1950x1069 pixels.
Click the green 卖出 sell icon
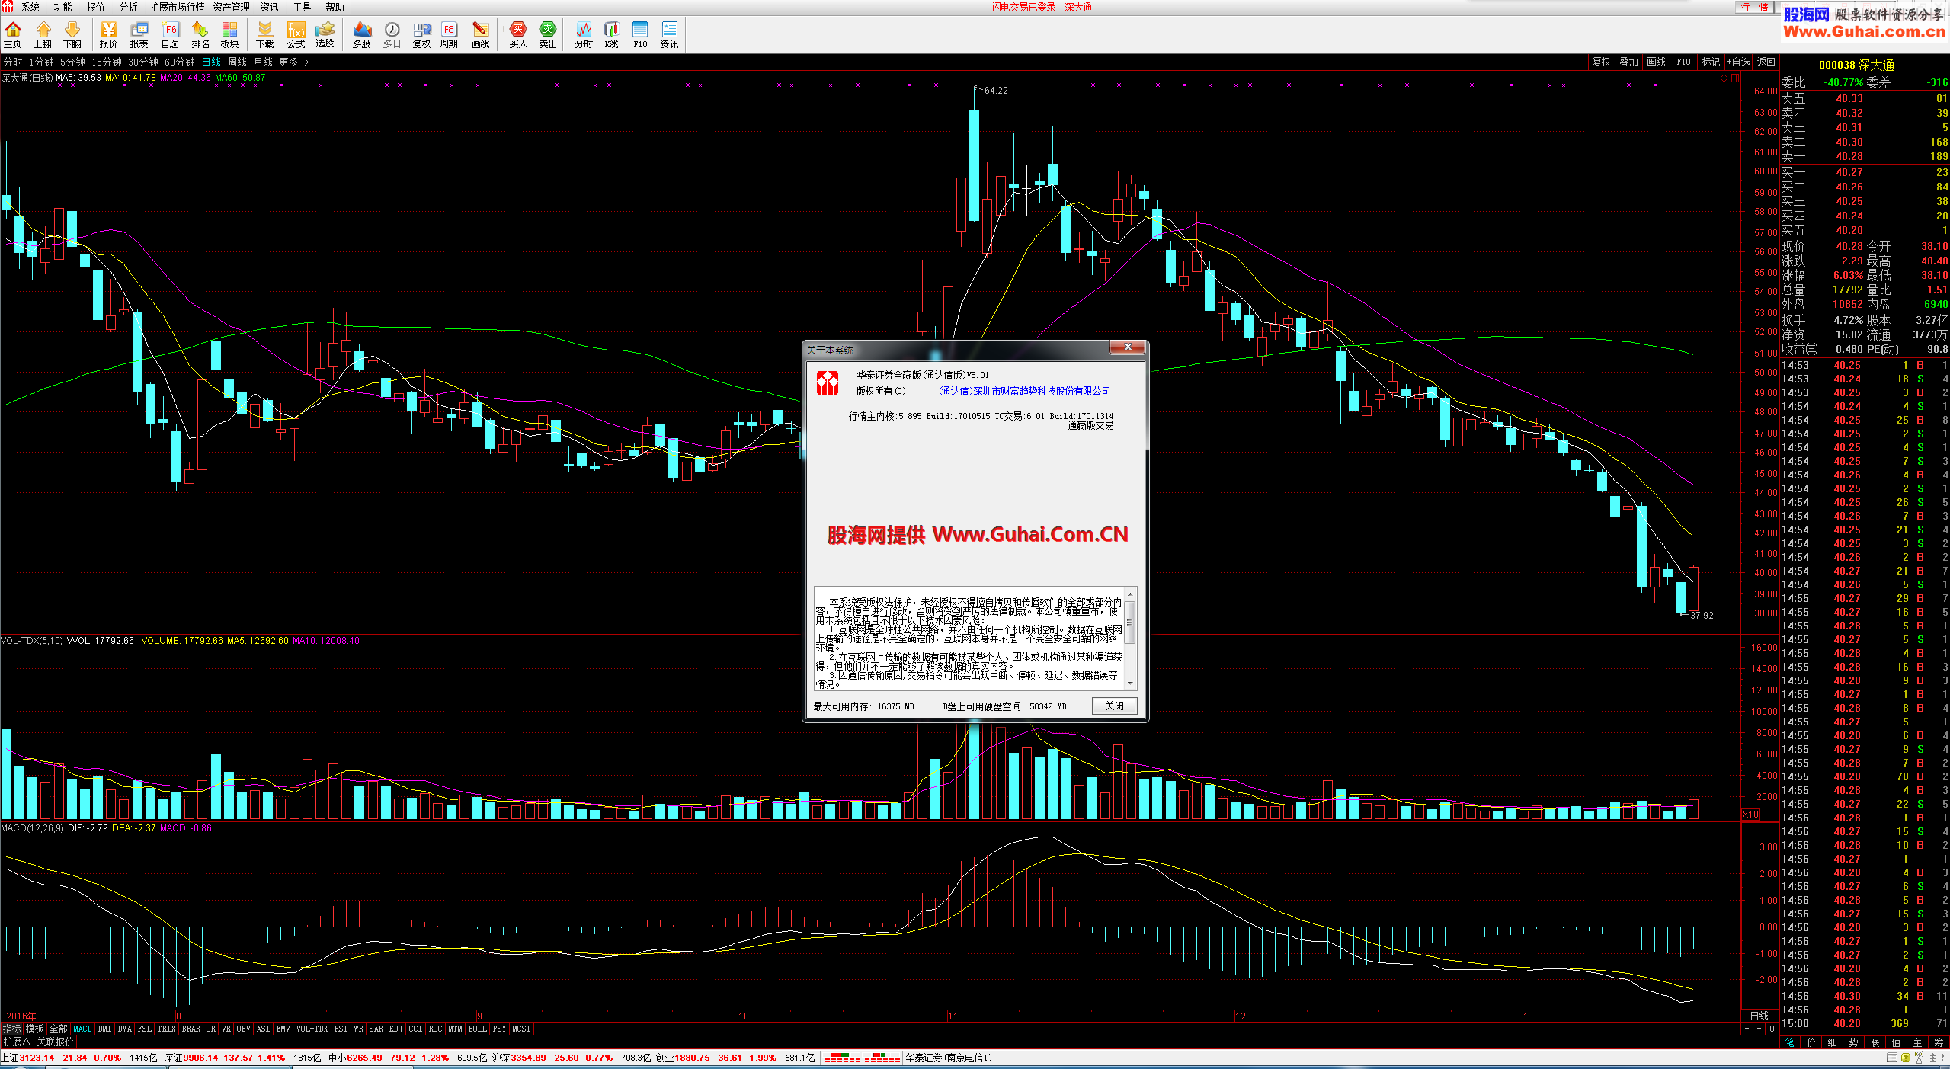pos(548,35)
